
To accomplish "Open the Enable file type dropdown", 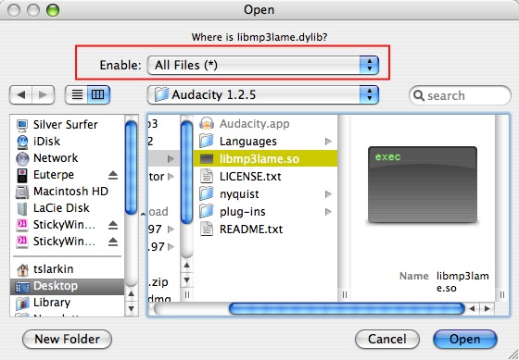I will [263, 65].
